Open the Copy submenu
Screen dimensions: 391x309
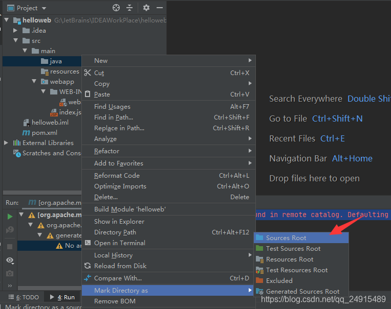pos(168,84)
